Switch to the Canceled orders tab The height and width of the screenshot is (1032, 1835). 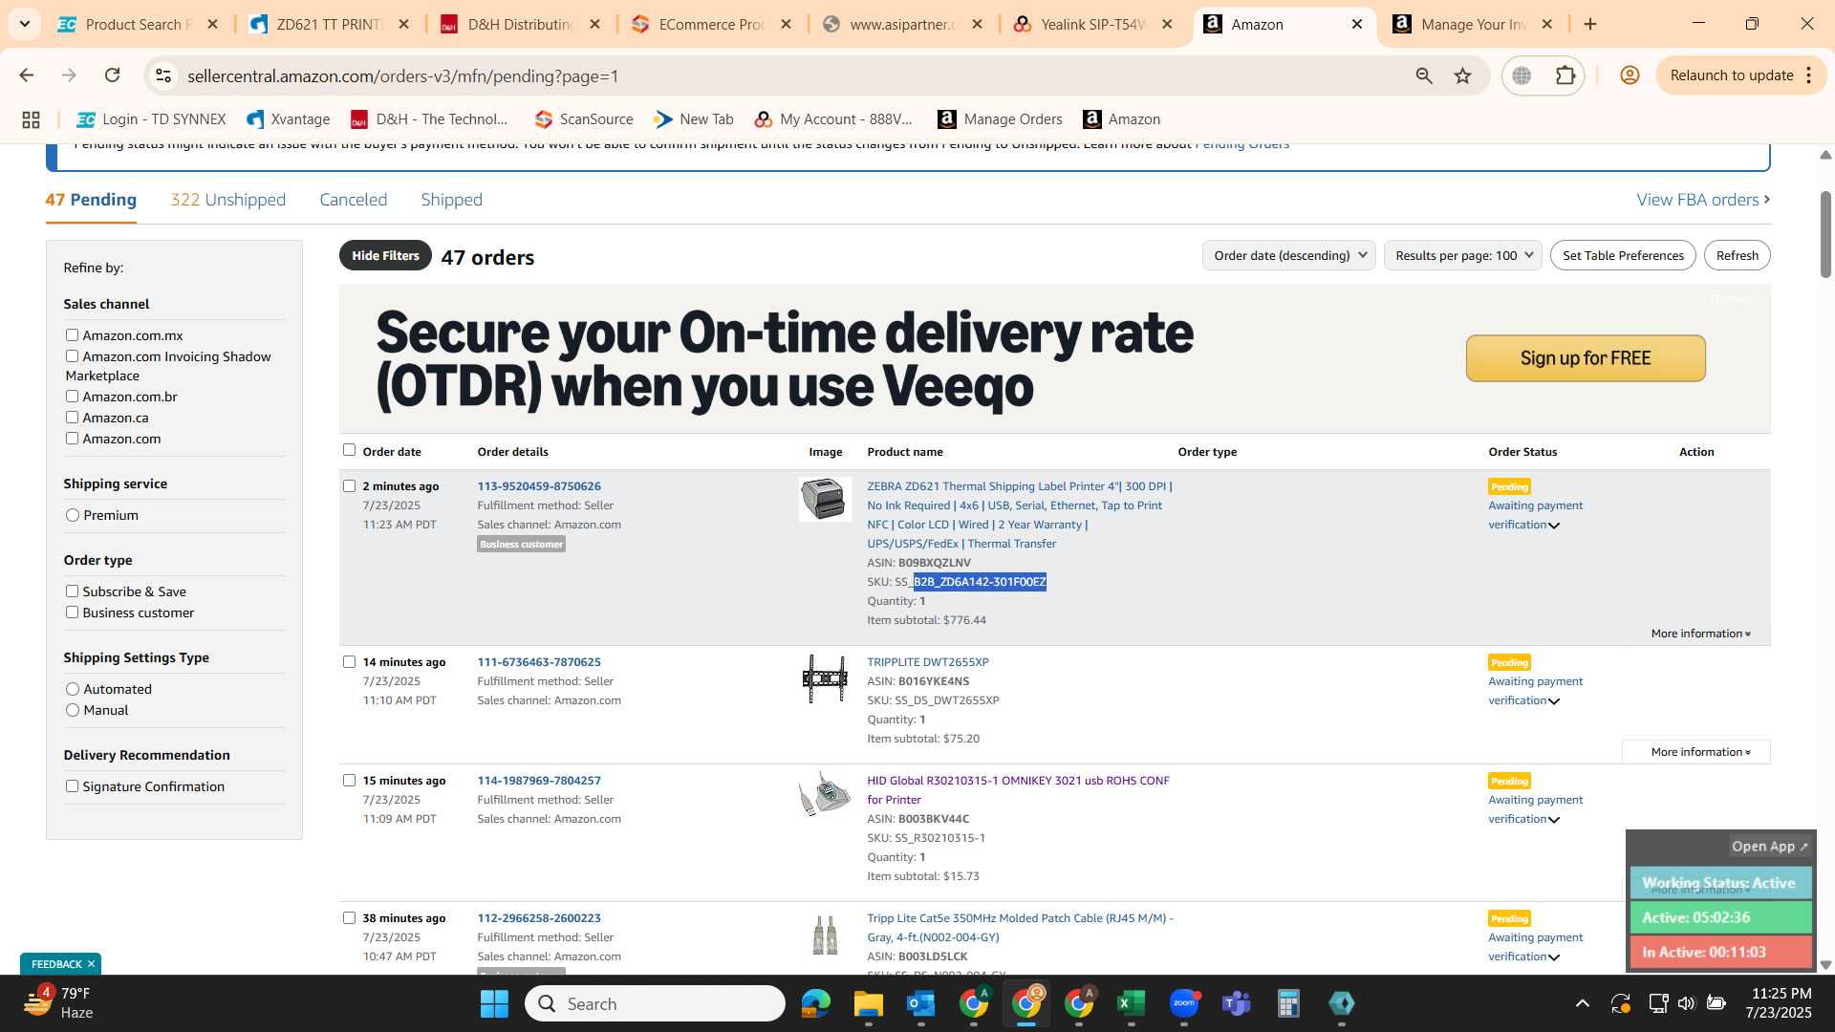pyautogui.click(x=353, y=200)
